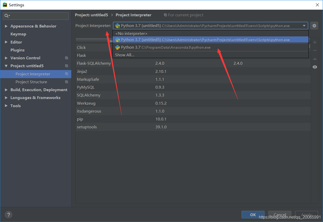Expand the Appearance & Behavior section
Viewport: 323px width, 222px height.
6,26
